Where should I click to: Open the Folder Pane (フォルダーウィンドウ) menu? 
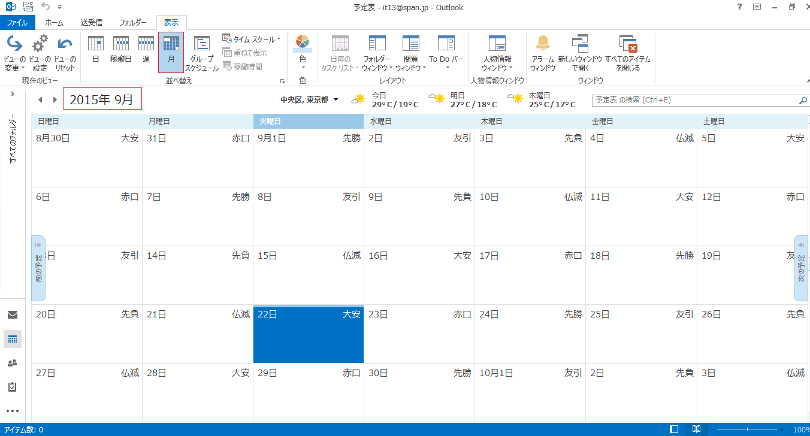point(377,53)
